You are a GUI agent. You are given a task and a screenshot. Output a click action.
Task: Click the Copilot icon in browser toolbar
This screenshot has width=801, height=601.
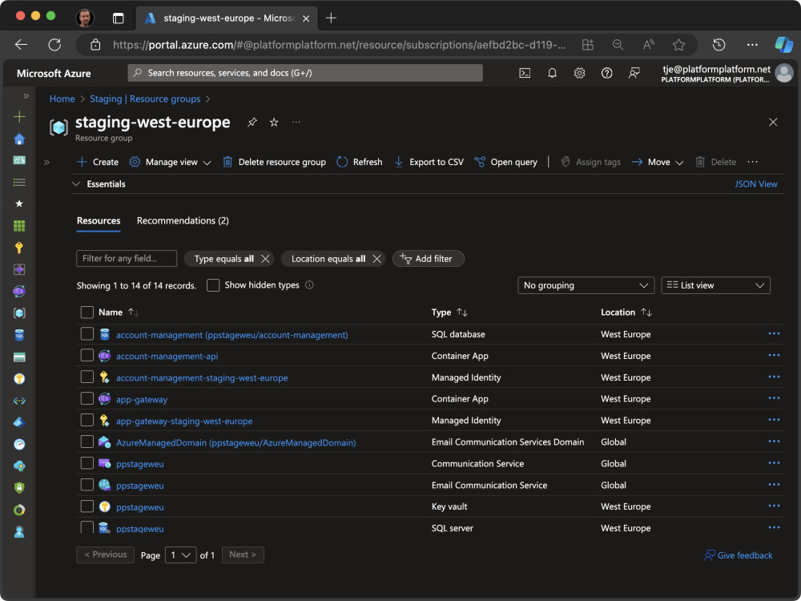[783, 45]
